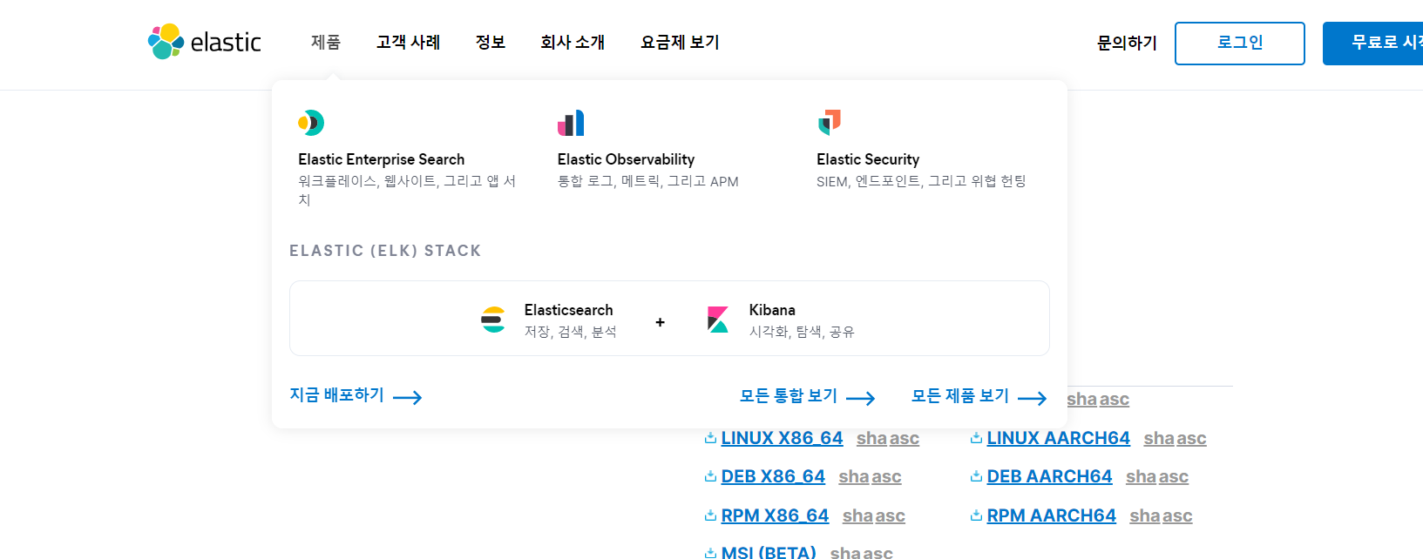Viewport: 1423px width, 559px height.
Task: Open the 모든 통합 보기 link
Action: tap(806, 396)
